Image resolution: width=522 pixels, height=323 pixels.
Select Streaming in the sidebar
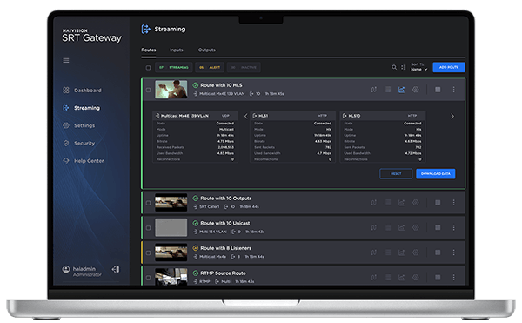point(81,108)
